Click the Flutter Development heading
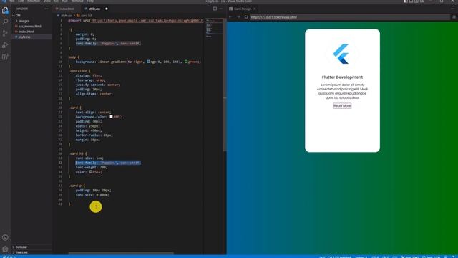 pos(342,77)
